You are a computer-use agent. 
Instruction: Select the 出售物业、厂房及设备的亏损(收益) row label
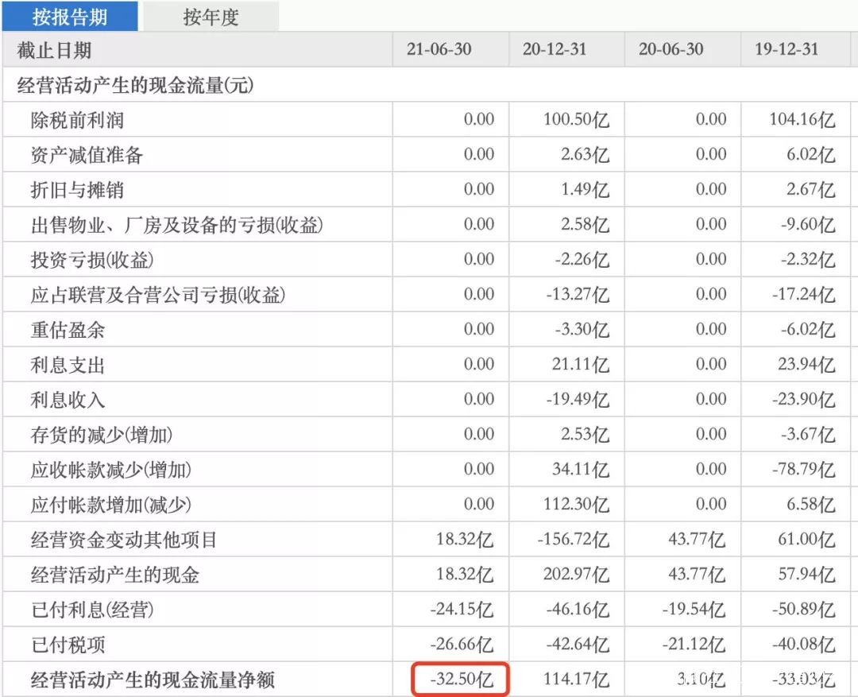[x=176, y=225]
